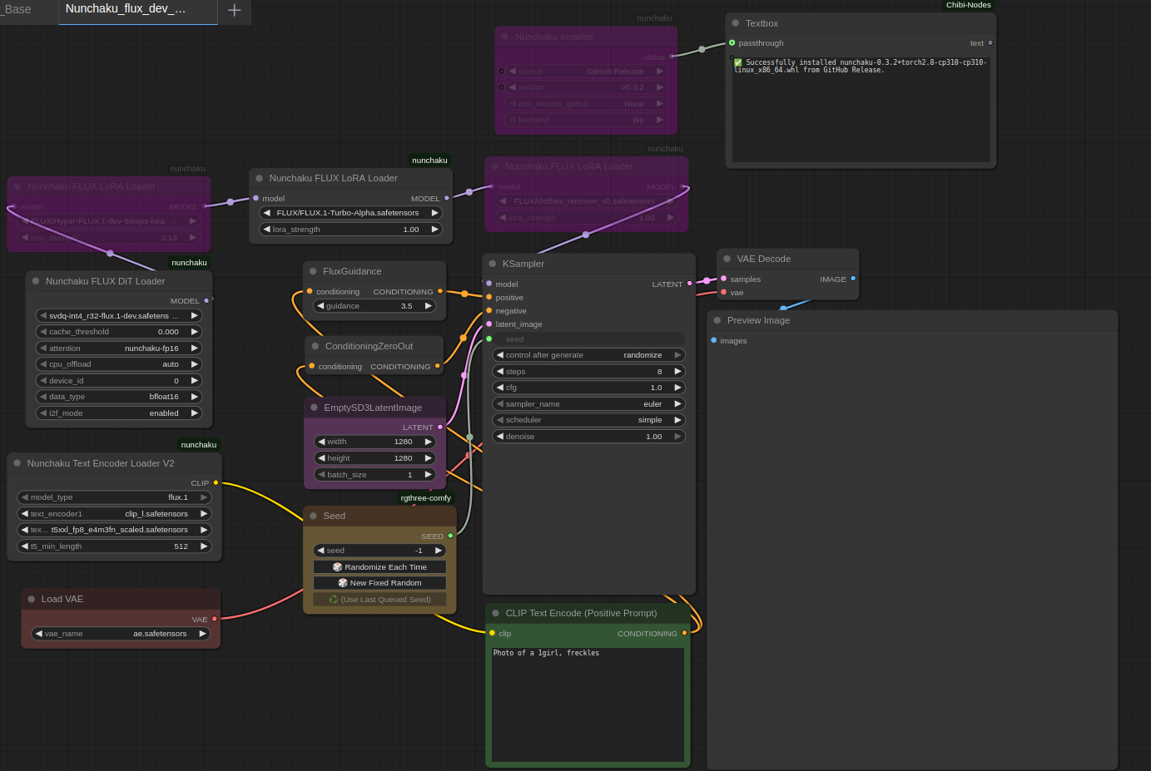This screenshot has height=771, width=1151.
Task: Click the Textbox installation message text area
Action: (x=861, y=109)
